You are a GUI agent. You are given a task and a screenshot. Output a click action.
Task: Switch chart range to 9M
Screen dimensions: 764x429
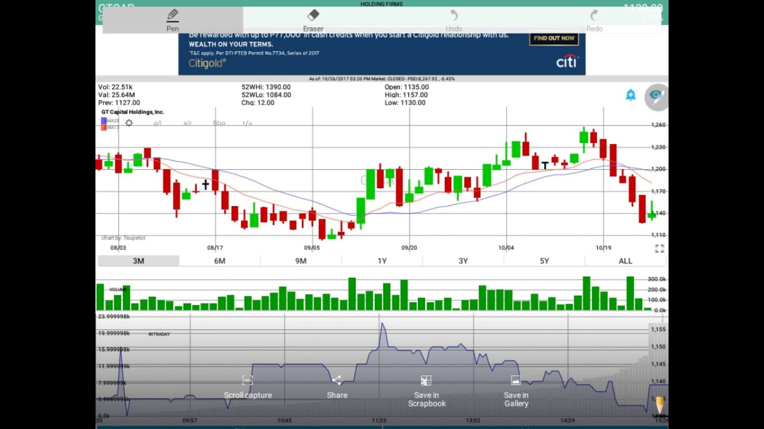pyautogui.click(x=301, y=261)
